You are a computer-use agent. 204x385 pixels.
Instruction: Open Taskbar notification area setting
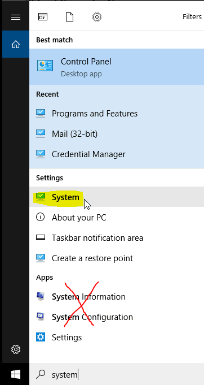pos(117,237)
